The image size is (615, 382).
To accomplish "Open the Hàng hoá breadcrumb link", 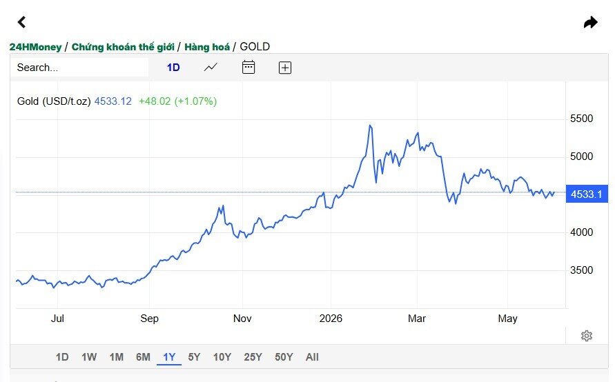I will coord(207,47).
